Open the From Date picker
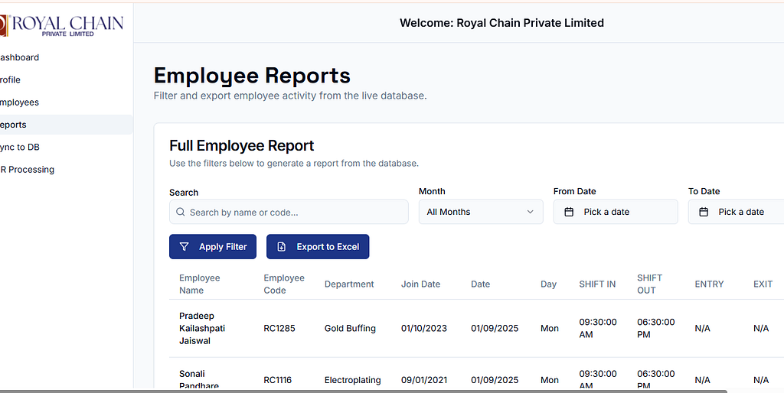Image resolution: width=784 pixels, height=393 pixels. click(x=616, y=212)
